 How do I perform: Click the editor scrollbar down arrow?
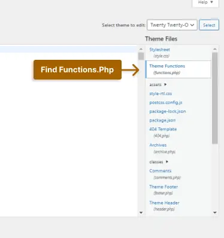pos(141,212)
